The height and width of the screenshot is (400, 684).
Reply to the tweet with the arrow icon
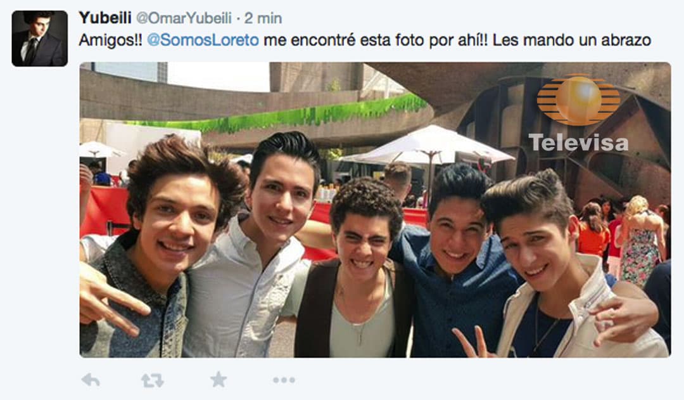point(91,380)
